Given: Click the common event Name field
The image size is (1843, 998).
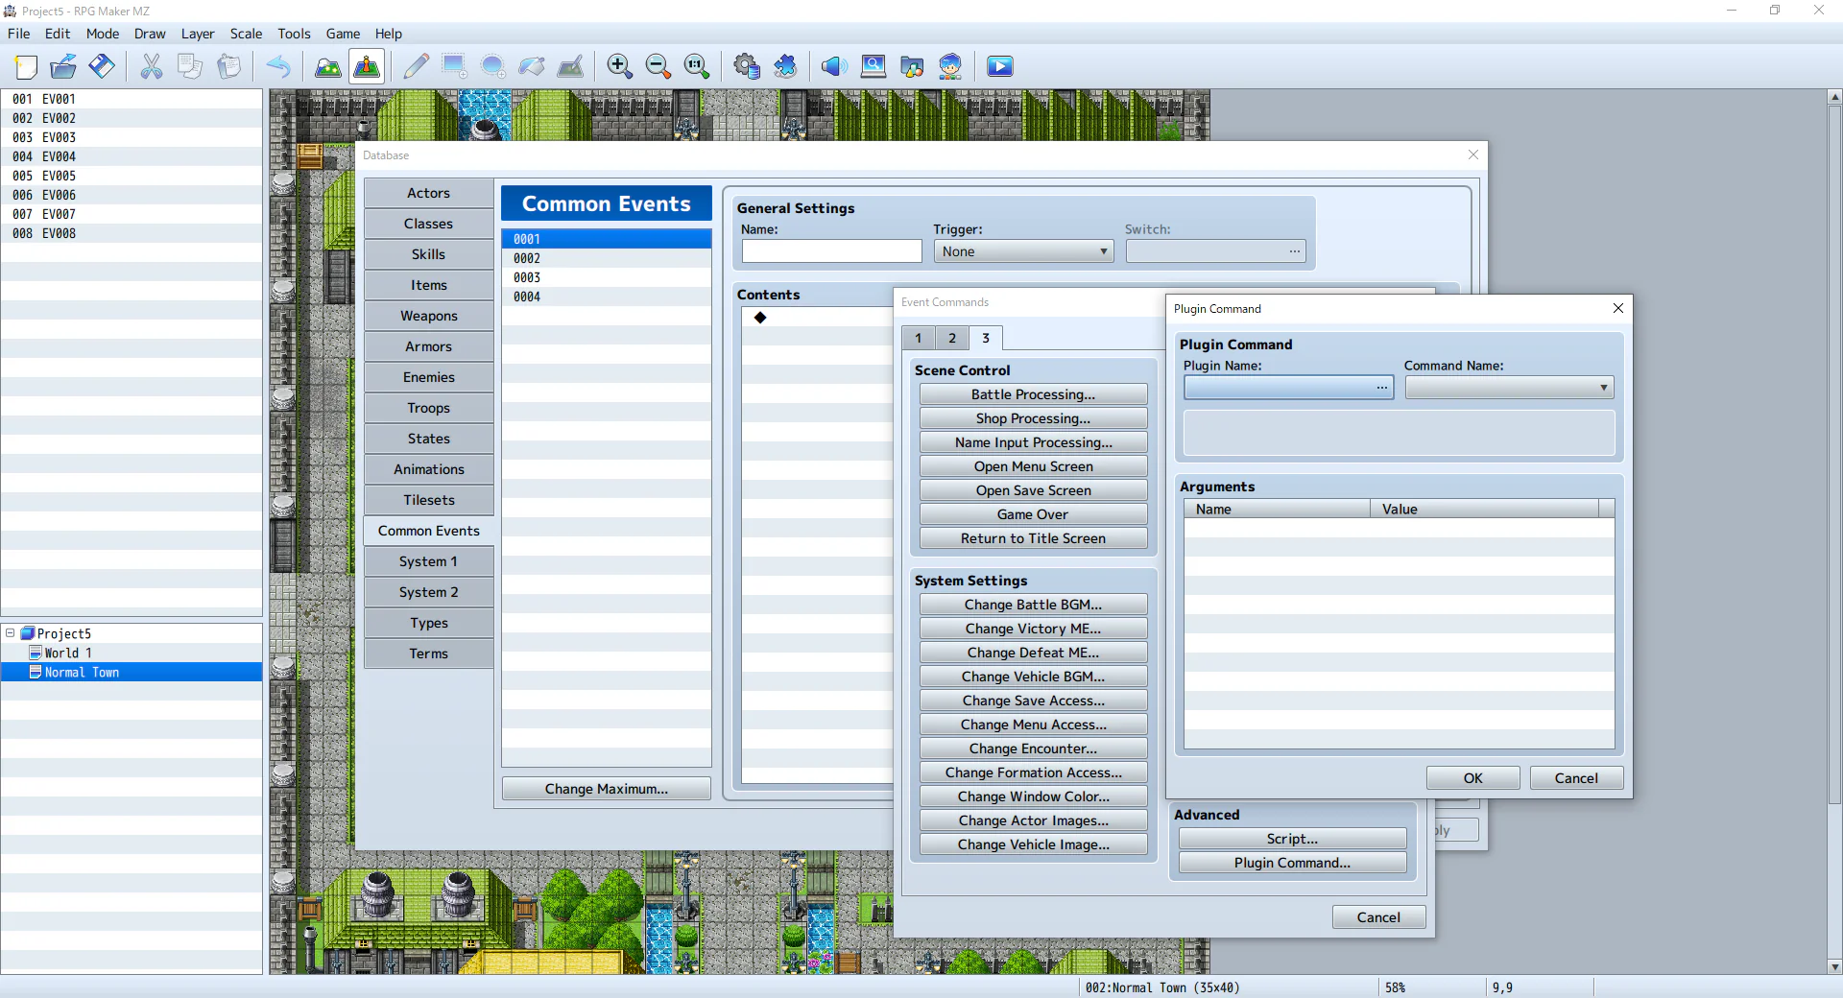Looking at the screenshot, I should [831, 251].
